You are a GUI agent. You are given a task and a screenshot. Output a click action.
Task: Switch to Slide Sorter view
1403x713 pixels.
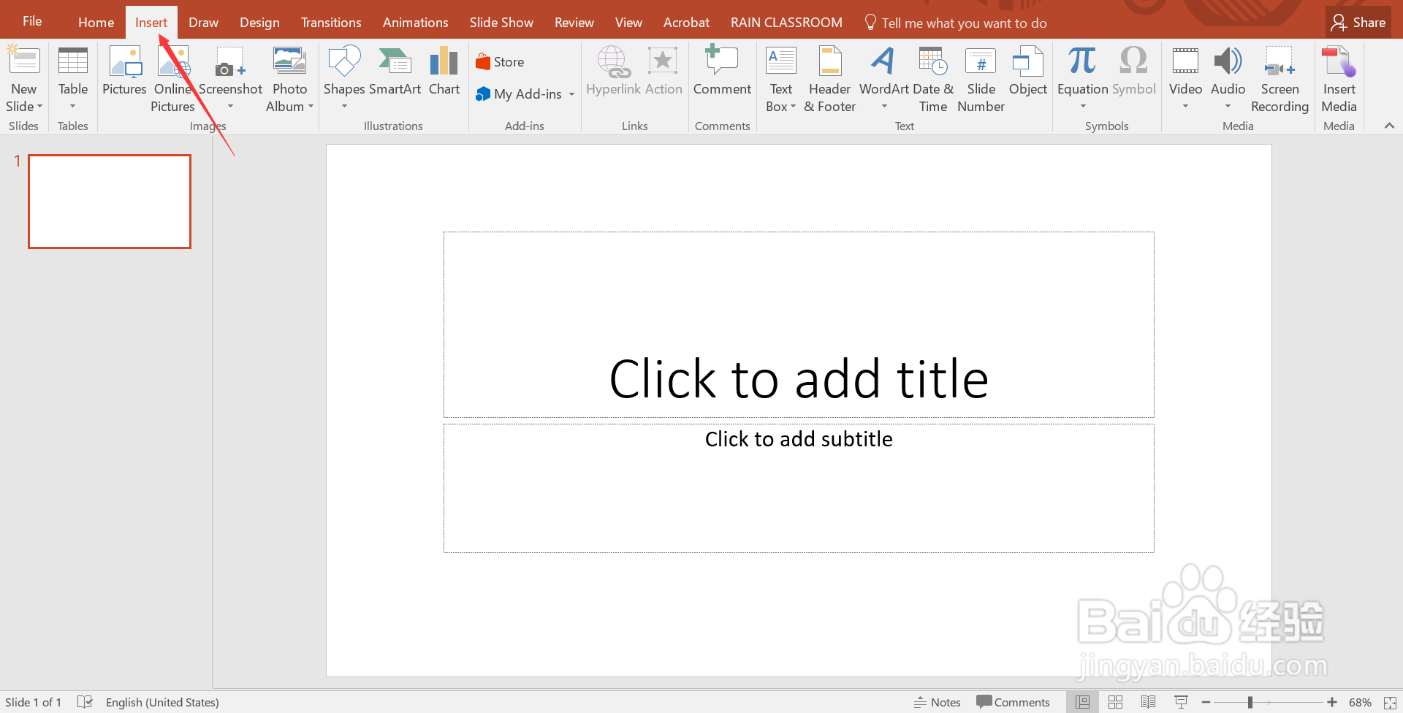coord(1115,702)
